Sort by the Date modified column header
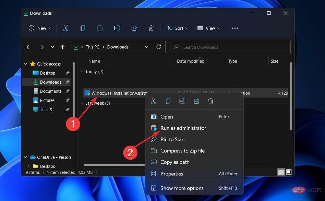Image resolution: width=325 pixels, height=201 pixels. tap(191, 61)
